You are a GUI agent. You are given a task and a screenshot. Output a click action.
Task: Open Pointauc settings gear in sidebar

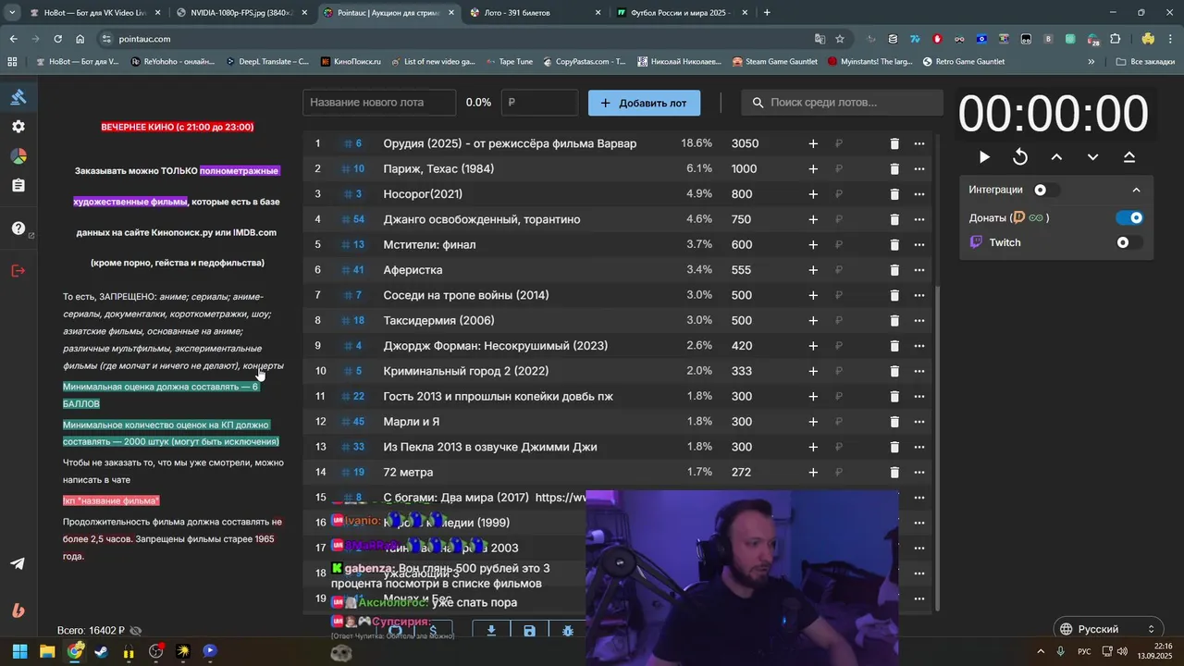(18, 127)
